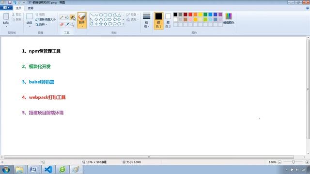
Task: Click the Undo arrow in title bar
Action: [x=15, y=2]
